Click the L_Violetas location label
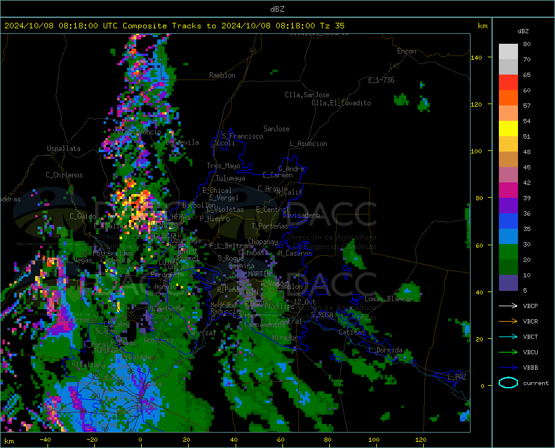The height and width of the screenshot is (448, 555). [x=225, y=210]
